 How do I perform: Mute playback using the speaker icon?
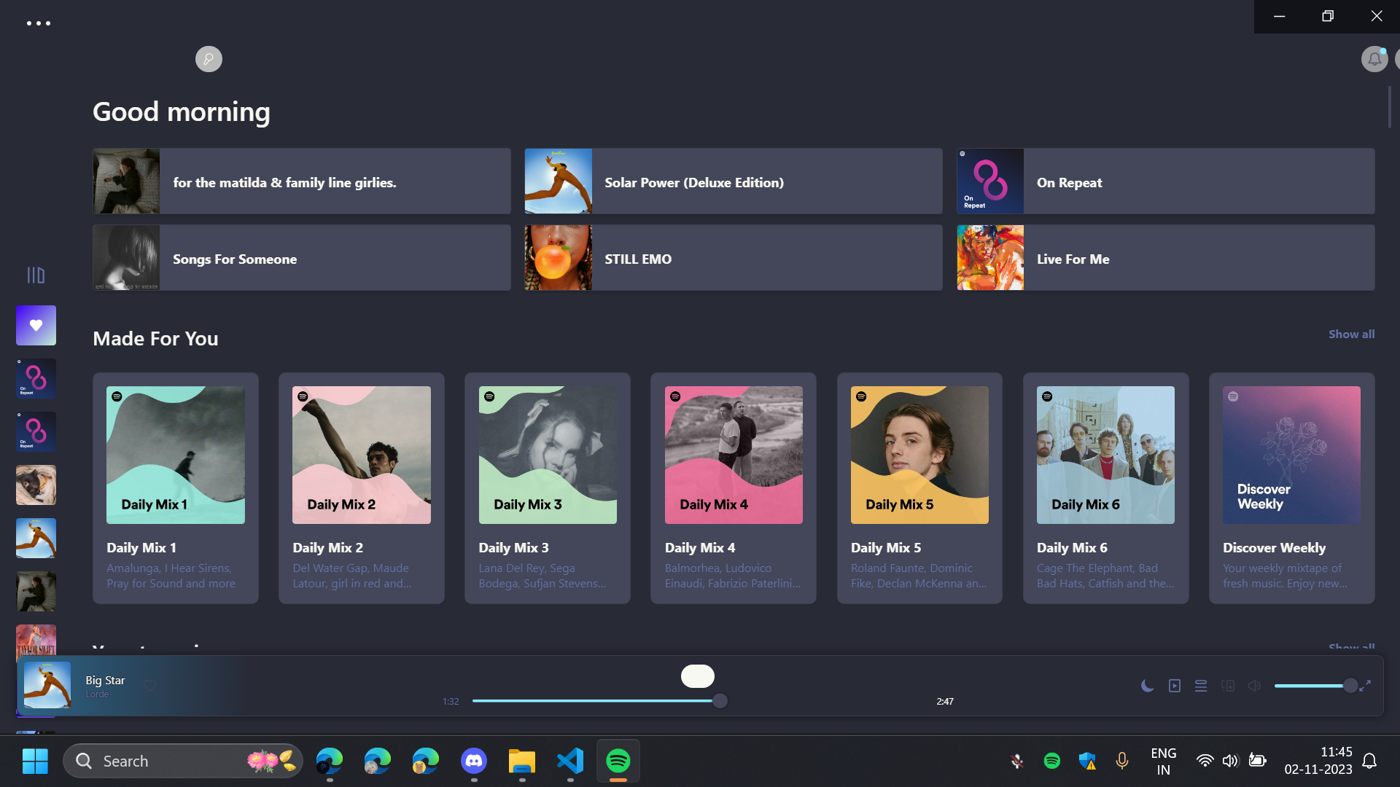[x=1254, y=686]
